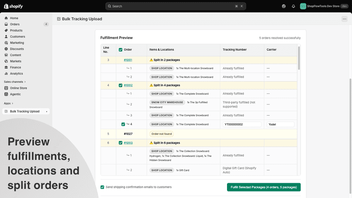Viewport: 352px width, 198px height.
Task: Click the three-dots menu beside Bulk Tracking Upload
Action: pos(344,19)
